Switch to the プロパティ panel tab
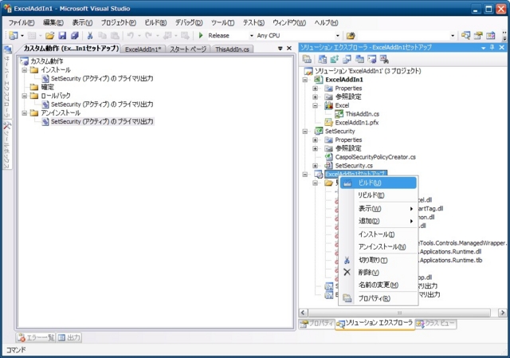The height and width of the screenshot is (358, 510). [317, 324]
